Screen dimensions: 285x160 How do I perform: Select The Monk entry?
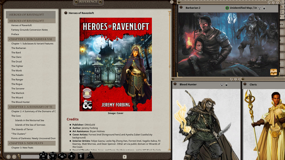[17, 71]
